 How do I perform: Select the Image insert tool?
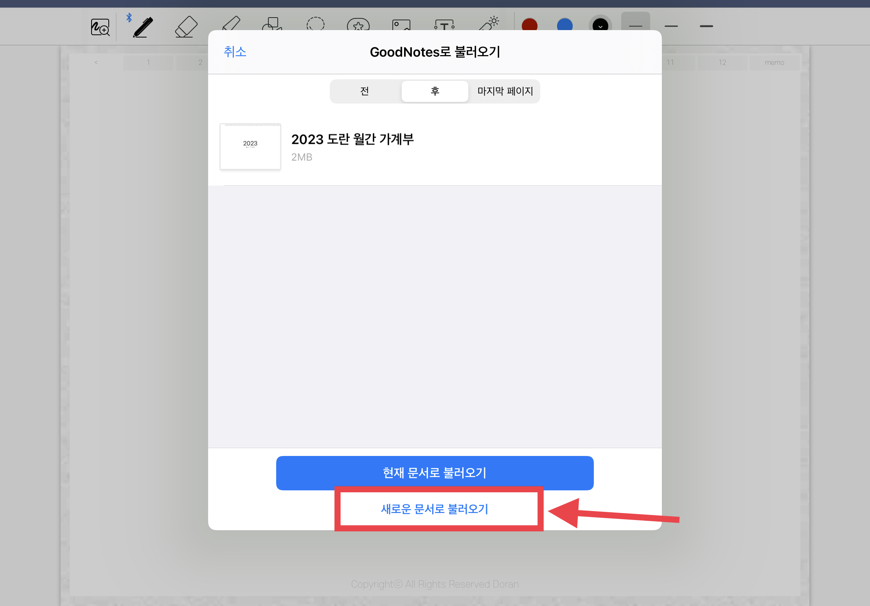[401, 25]
